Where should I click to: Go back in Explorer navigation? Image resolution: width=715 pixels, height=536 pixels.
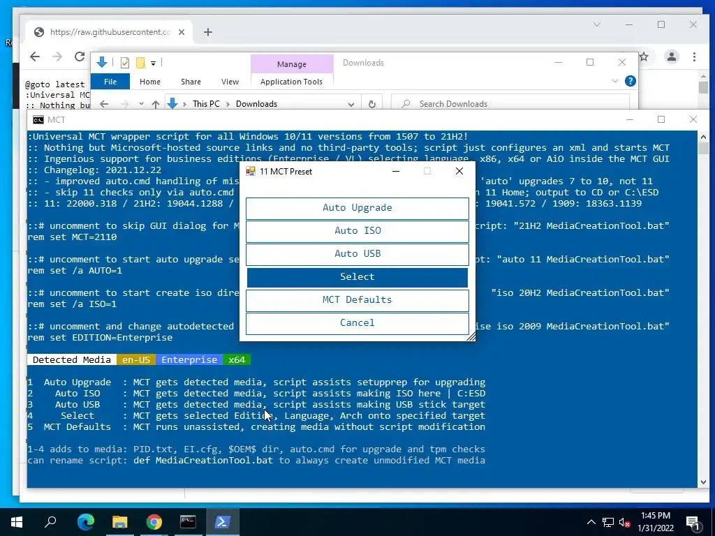click(x=104, y=104)
